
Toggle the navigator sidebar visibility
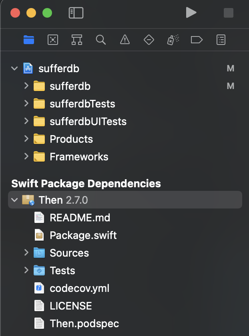[76, 13]
